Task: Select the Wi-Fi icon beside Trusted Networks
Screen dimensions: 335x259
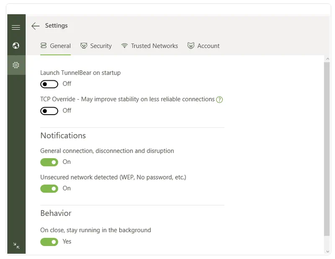Action: [124, 46]
